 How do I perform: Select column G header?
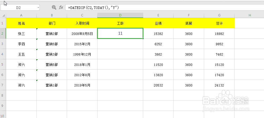pos(219,15)
